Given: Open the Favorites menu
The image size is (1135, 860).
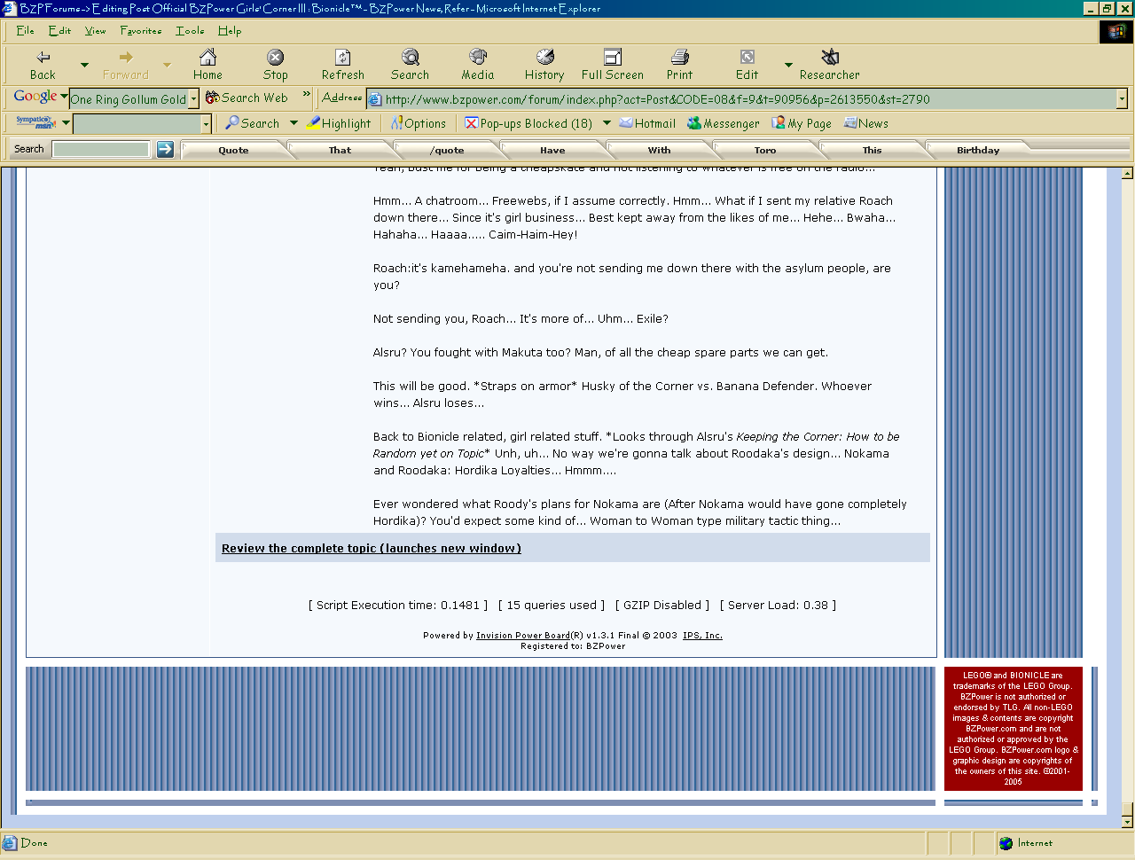Looking at the screenshot, I should 141,31.
